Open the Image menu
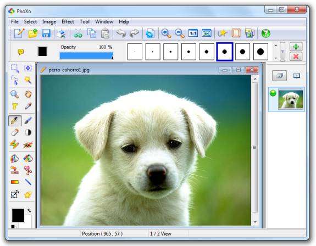This screenshot has width=316, height=246. [49, 21]
